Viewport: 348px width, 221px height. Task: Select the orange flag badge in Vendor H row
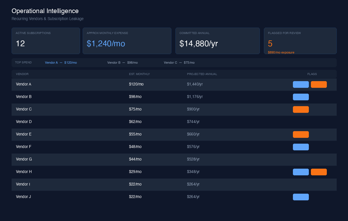tap(319, 172)
